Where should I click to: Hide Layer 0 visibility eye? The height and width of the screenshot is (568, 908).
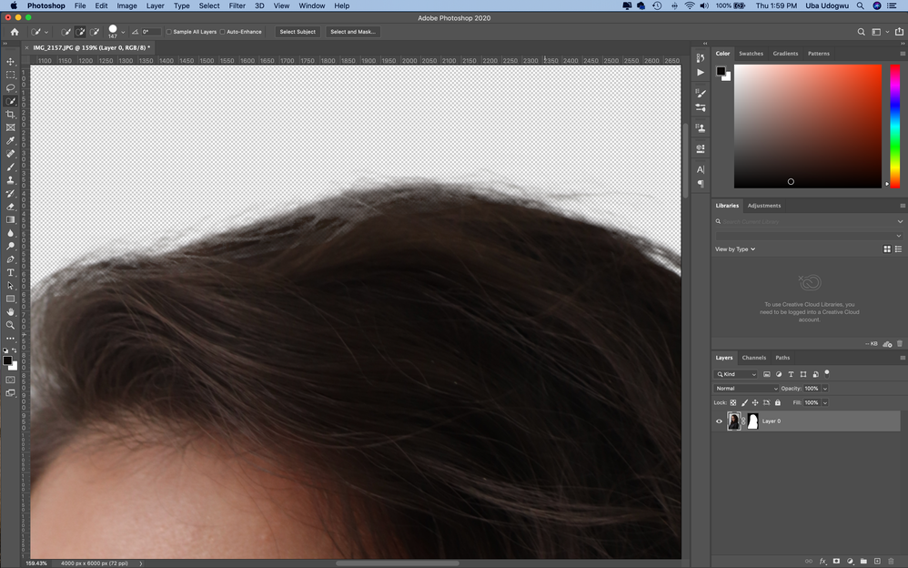(x=720, y=421)
